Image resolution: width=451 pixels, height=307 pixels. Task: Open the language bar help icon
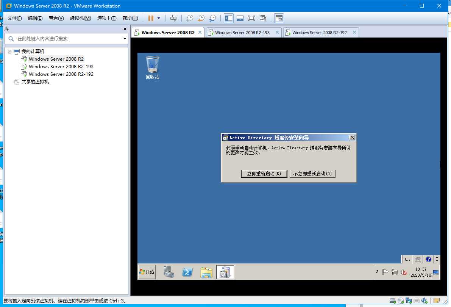tap(429, 259)
